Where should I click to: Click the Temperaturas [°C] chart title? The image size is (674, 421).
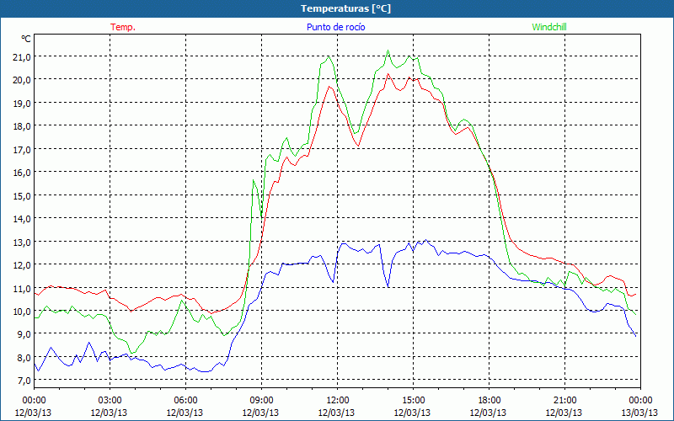pos(345,8)
